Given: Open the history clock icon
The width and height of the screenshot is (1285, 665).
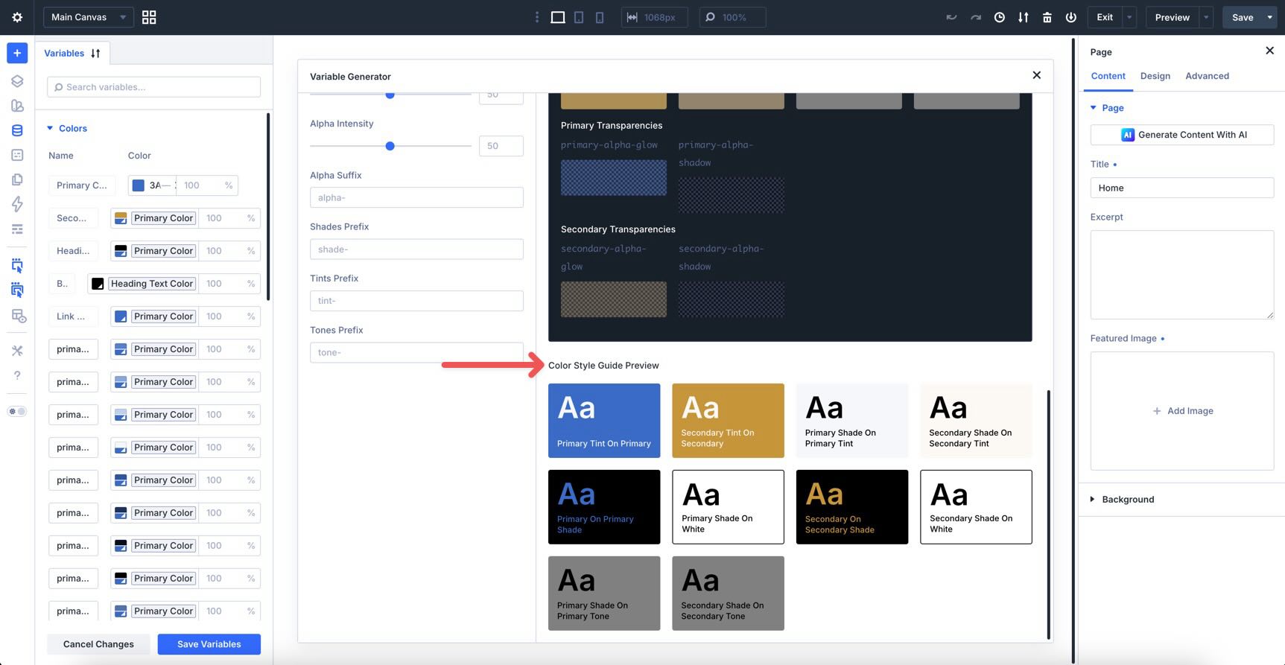Looking at the screenshot, I should (x=999, y=17).
